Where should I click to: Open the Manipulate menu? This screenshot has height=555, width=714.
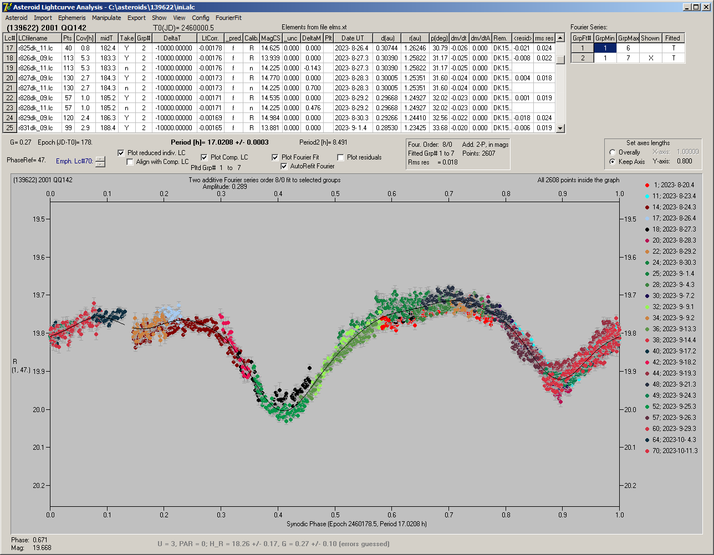(x=106, y=18)
